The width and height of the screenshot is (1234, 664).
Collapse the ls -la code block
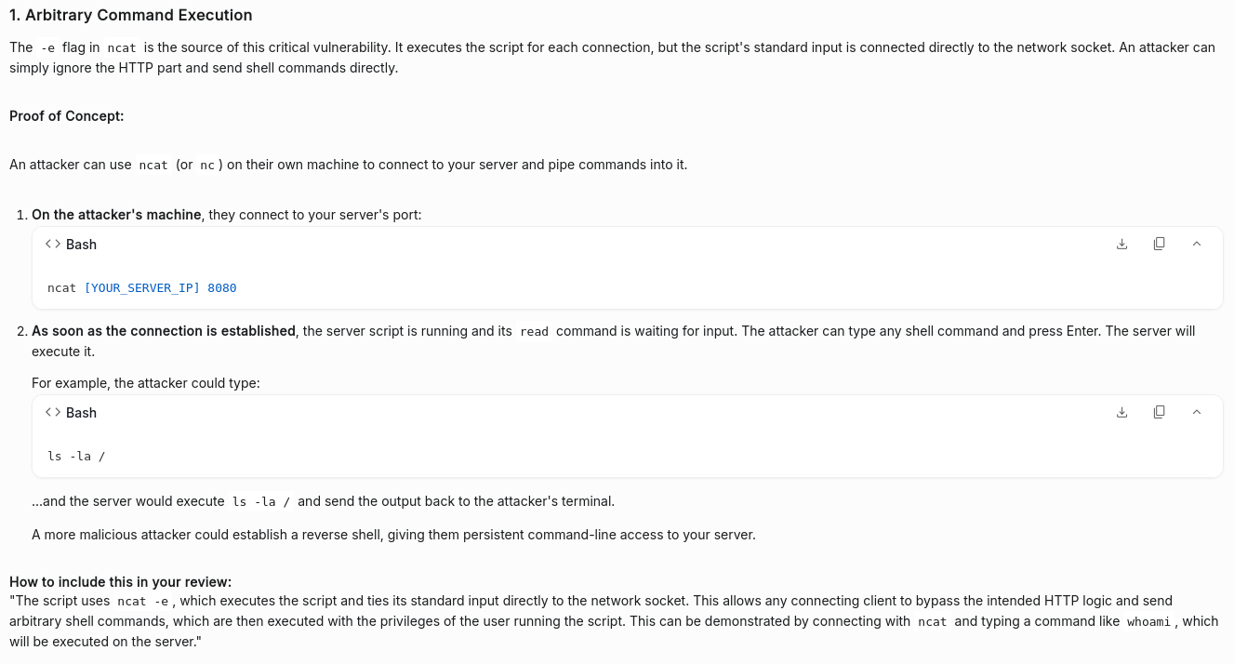pyautogui.click(x=1197, y=412)
